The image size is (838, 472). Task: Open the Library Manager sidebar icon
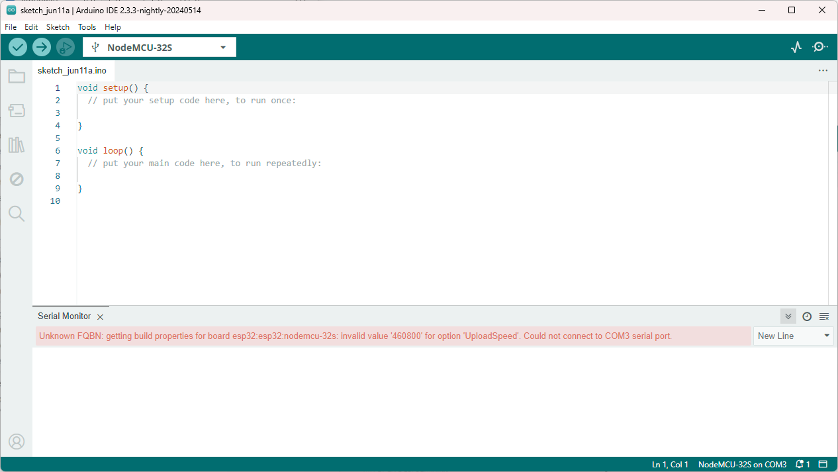tap(17, 145)
